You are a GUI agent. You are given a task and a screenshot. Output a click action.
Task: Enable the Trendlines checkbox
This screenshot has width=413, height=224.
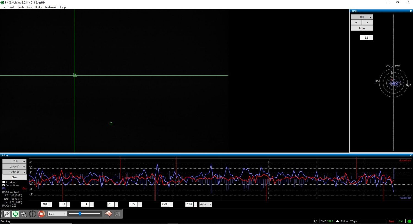tap(4, 182)
